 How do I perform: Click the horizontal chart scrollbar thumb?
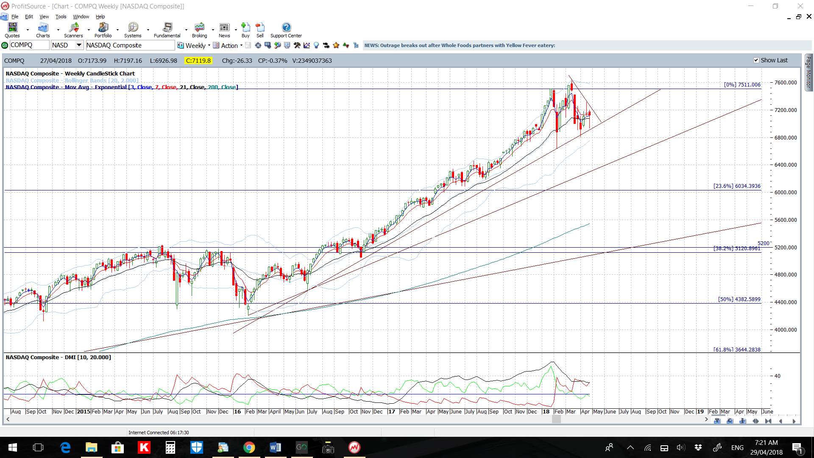[x=556, y=419]
